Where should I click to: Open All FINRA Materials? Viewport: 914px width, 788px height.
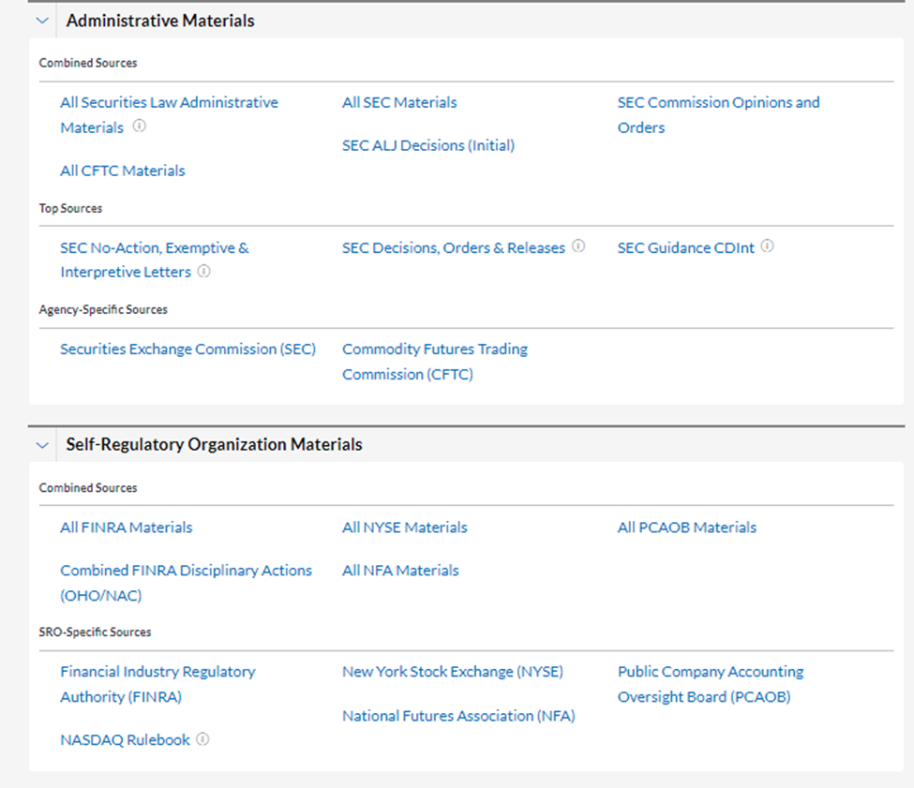tap(126, 528)
